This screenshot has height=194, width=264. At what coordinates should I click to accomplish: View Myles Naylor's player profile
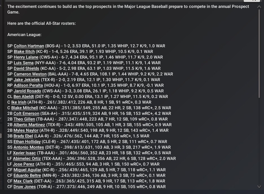[26, 130]
